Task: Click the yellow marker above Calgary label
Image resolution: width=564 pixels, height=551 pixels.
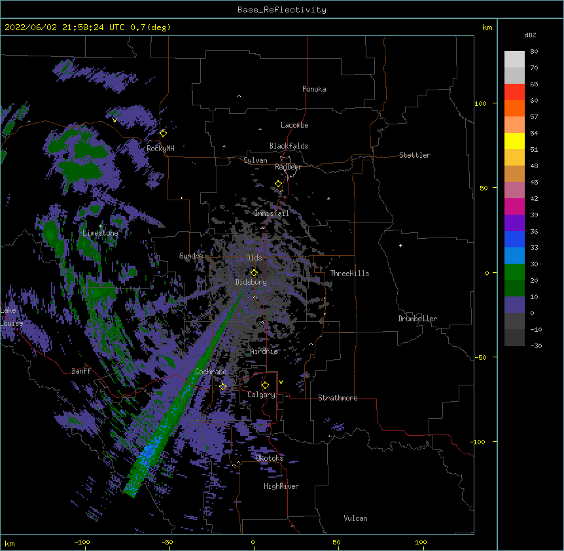Action: click(x=265, y=385)
